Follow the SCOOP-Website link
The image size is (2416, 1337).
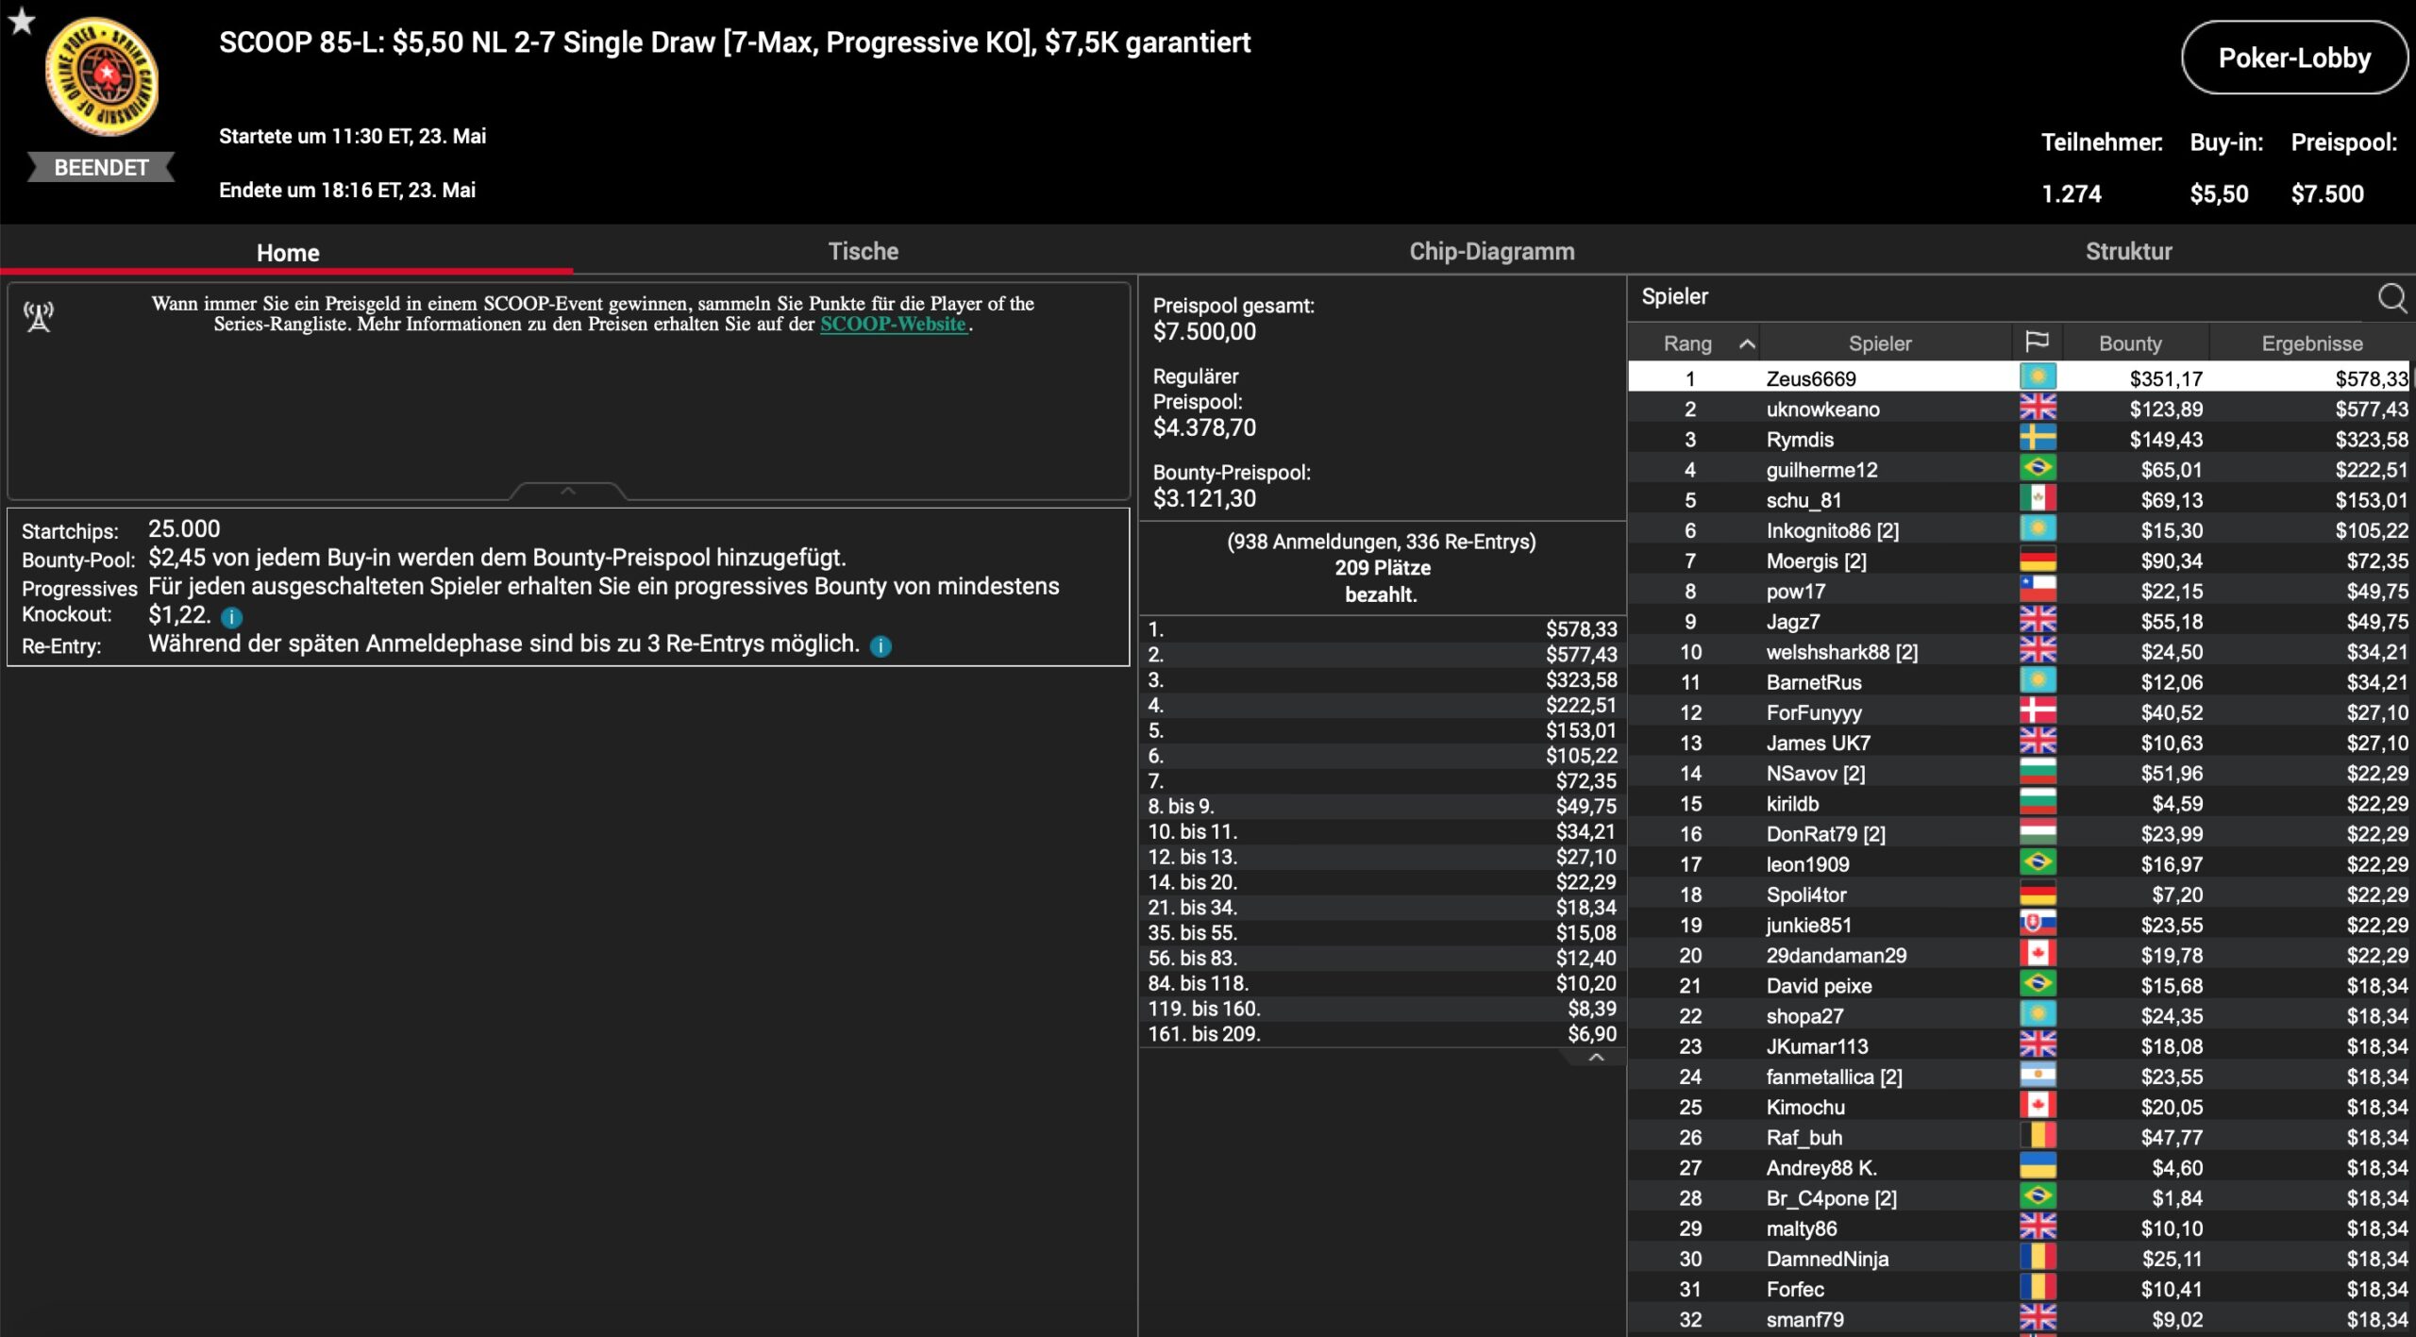893,324
